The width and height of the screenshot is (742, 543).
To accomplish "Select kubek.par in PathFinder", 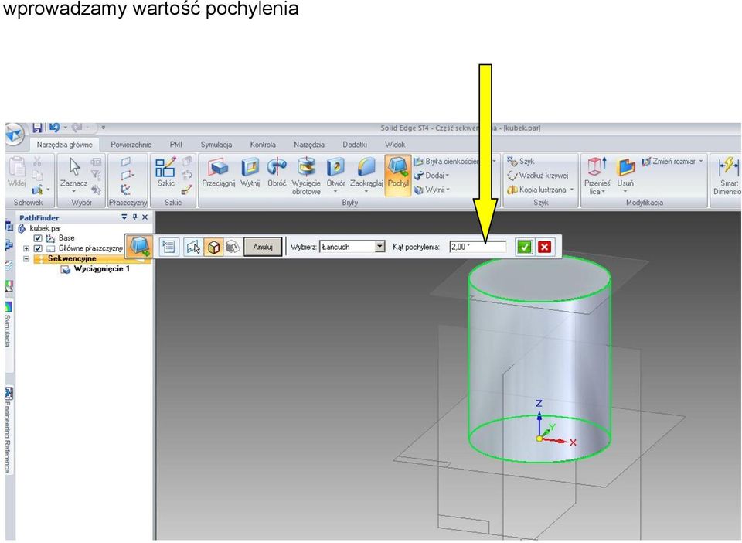I will click(x=46, y=228).
